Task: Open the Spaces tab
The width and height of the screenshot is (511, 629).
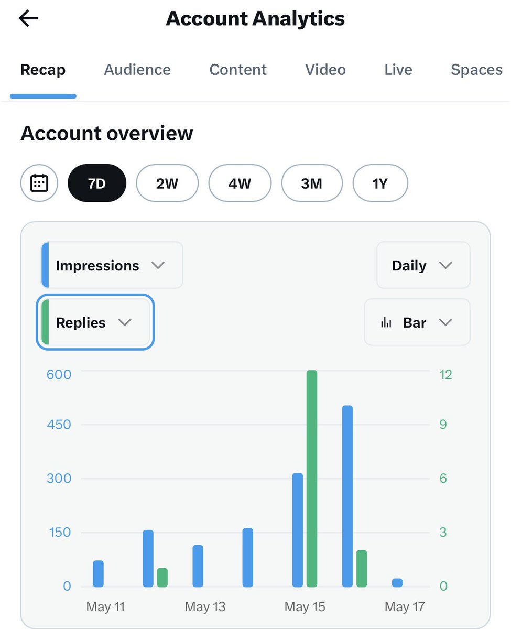Action: point(477,70)
